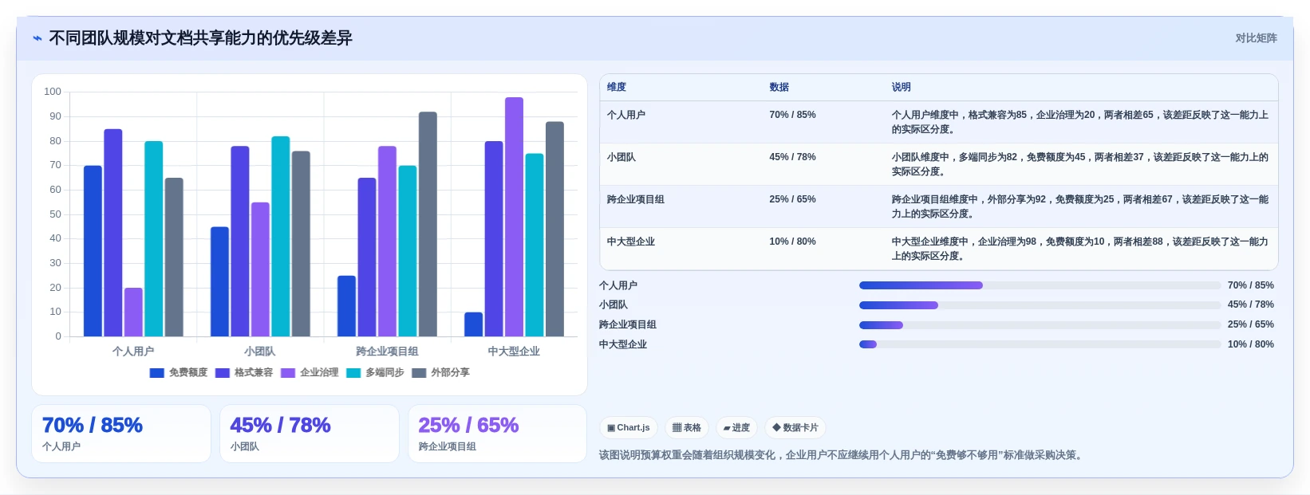
Task: Toggle 格式兼容 legend color swatch
Action: click(x=223, y=373)
